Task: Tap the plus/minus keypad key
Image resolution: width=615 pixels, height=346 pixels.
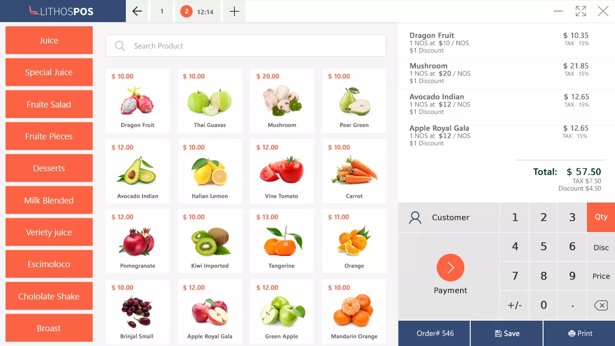Action: coord(514,305)
